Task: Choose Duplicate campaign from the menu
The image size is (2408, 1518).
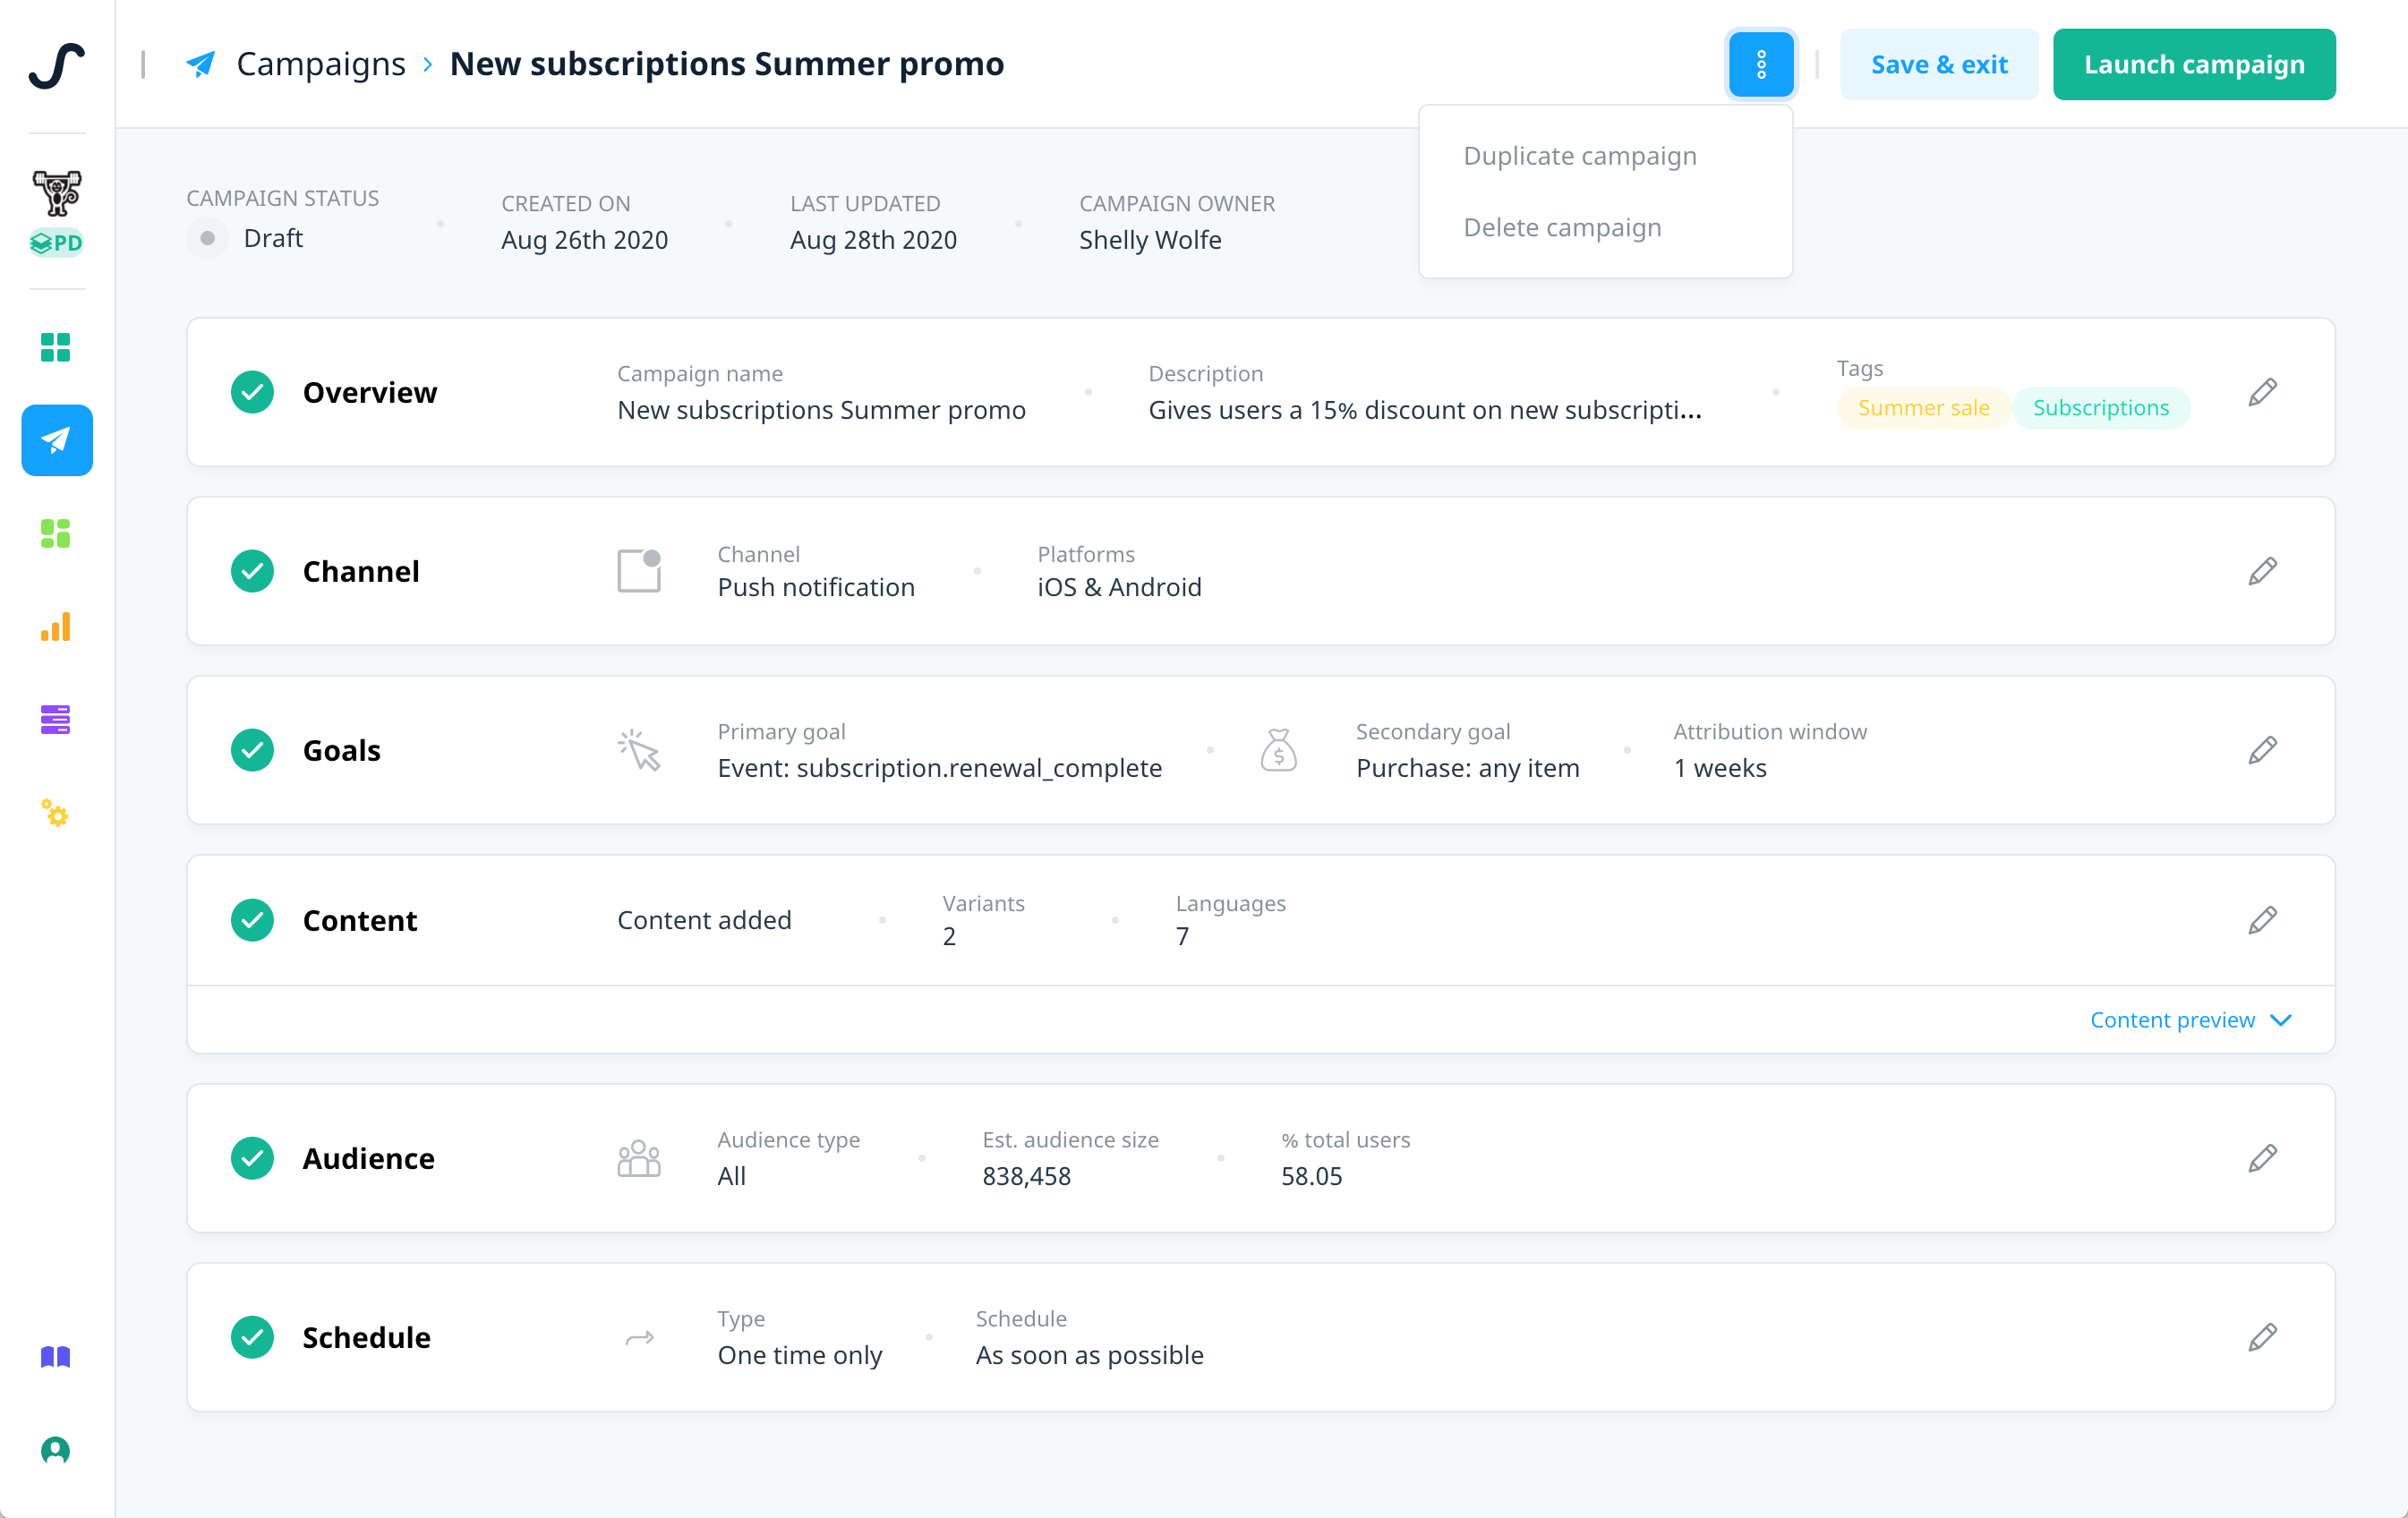Action: point(1580,156)
